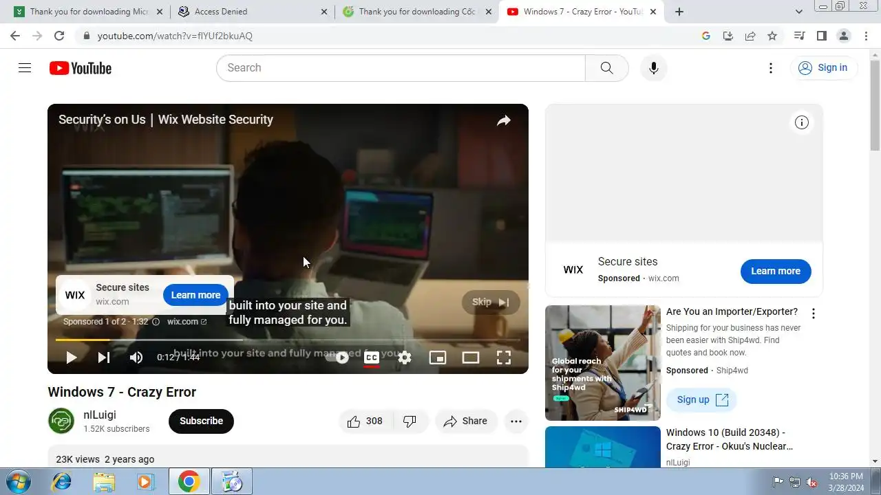The image size is (881, 495).
Task: Click Google icon in address bar
Action: [706, 36]
